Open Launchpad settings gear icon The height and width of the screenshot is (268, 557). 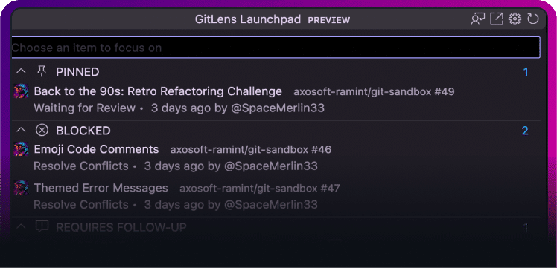[x=515, y=19]
